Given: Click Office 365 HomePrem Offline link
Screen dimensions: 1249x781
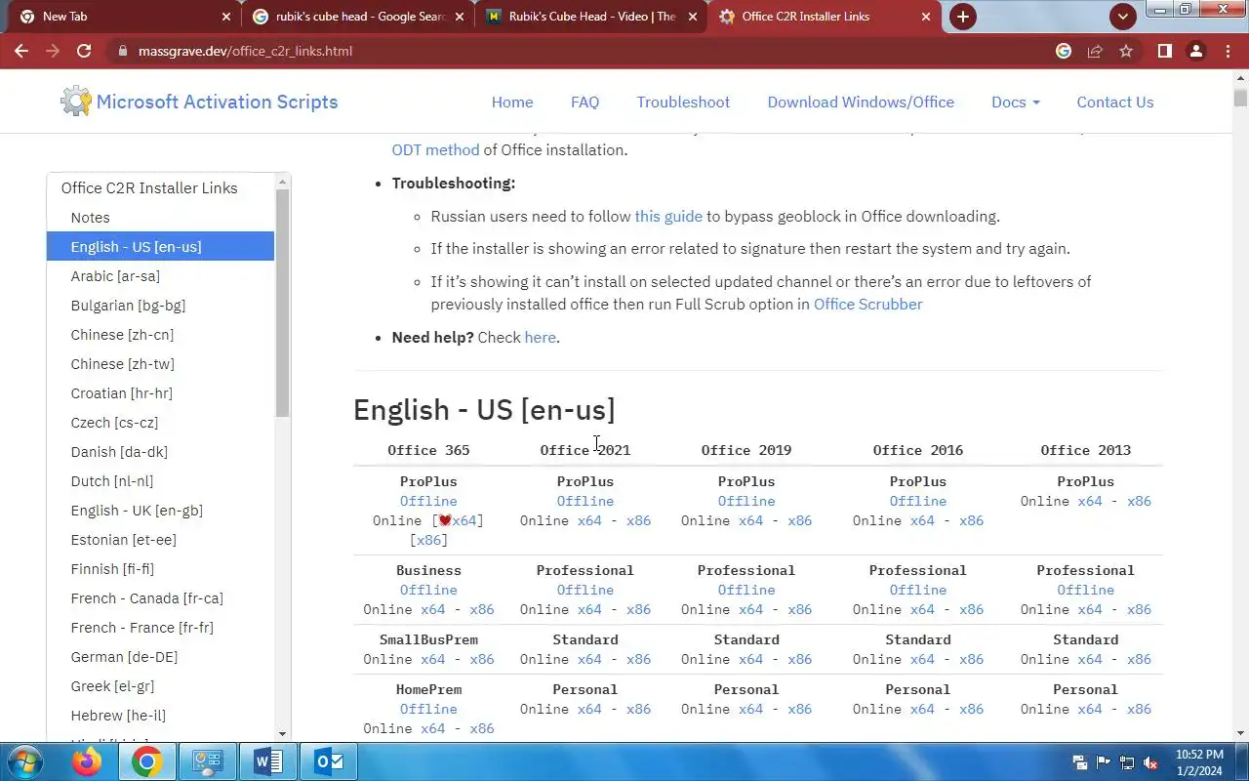Looking at the screenshot, I should tap(428, 709).
